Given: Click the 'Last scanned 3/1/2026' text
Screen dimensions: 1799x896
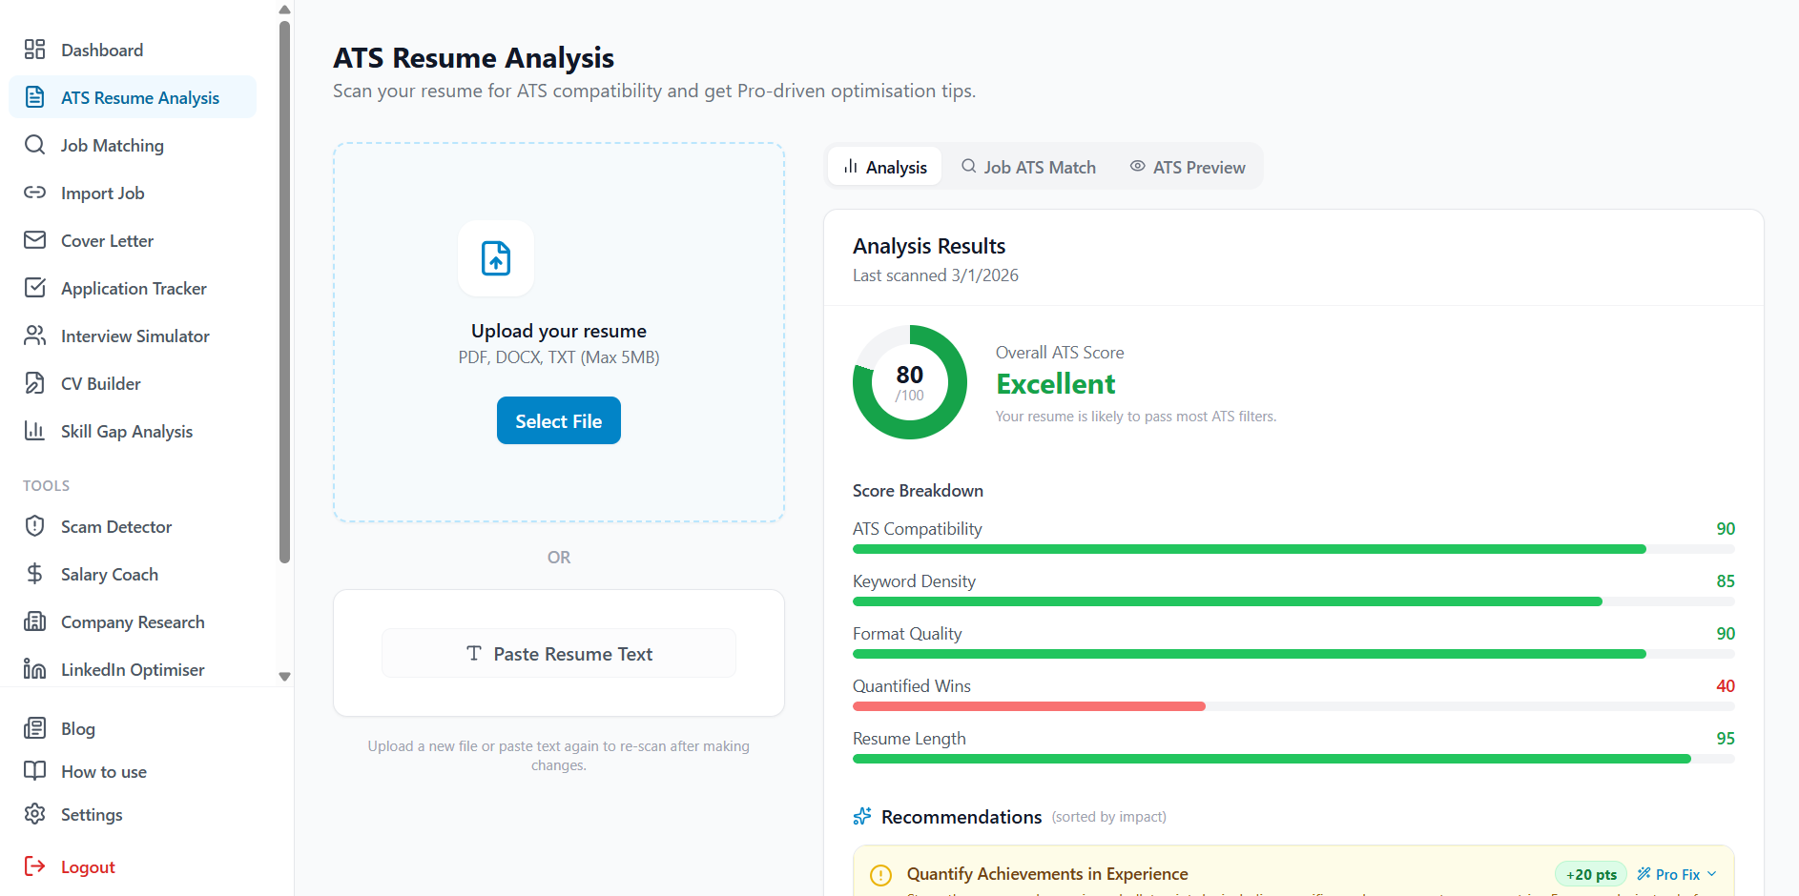Looking at the screenshot, I should click(936, 275).
